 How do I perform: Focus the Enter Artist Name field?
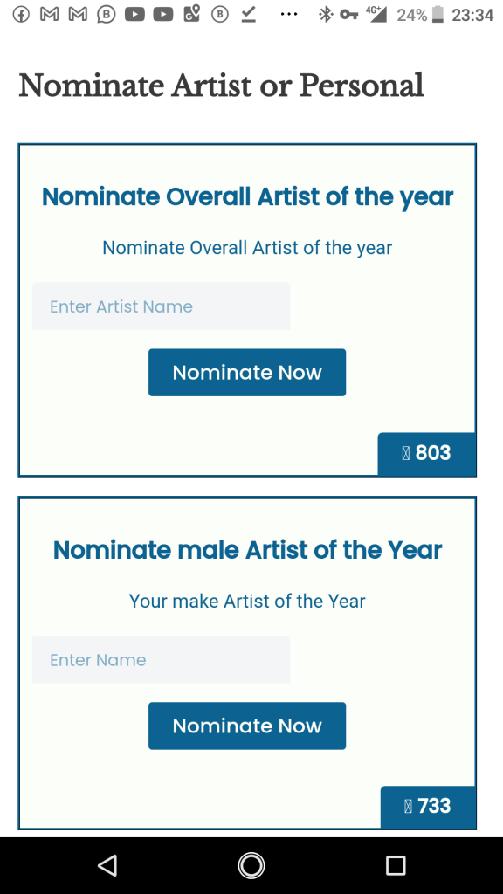pyautogui.click(x=161, y=306)
